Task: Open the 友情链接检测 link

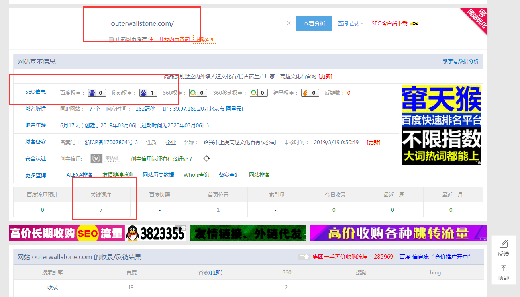Action: pyautogui.click(x=118, y=175)
